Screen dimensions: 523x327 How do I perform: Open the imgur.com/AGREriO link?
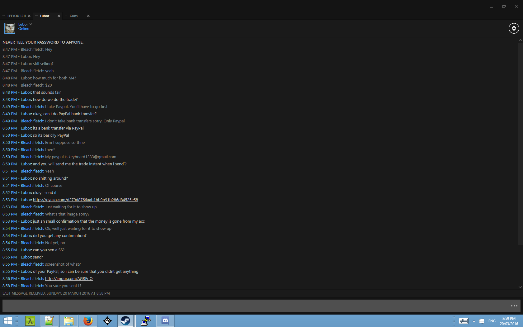point(69,279)
